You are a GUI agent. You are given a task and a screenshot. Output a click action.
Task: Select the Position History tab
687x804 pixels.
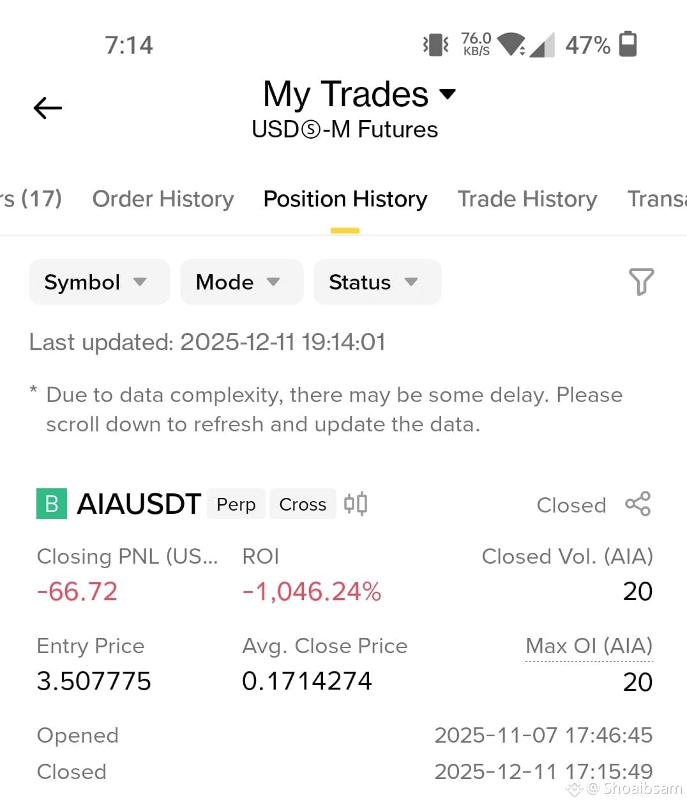click(345, 199)
